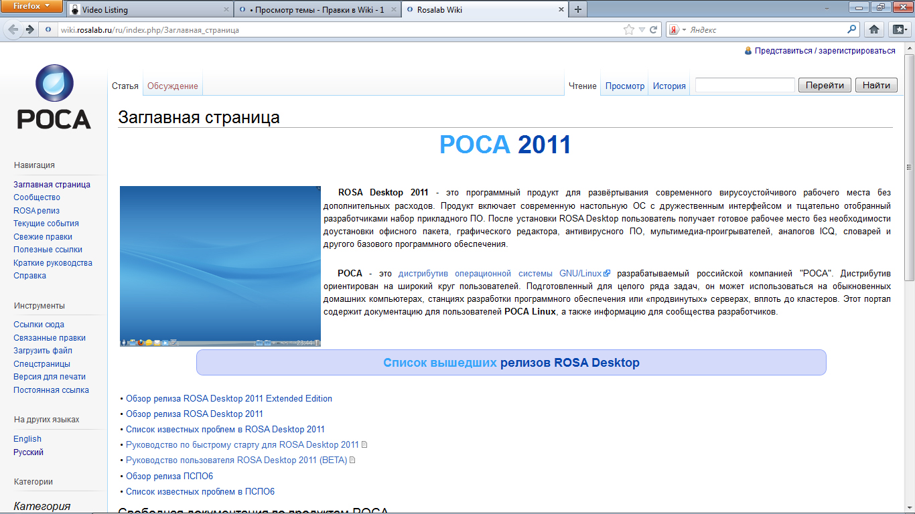Click the wiki search input field

click(x=745, y=85)
